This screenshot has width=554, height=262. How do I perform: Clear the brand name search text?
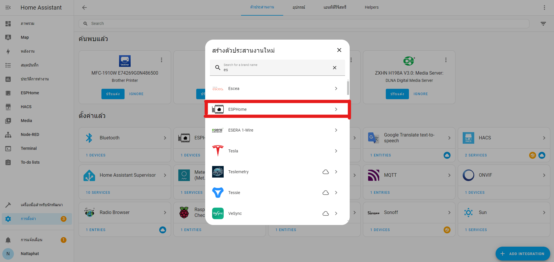point(335,68)
